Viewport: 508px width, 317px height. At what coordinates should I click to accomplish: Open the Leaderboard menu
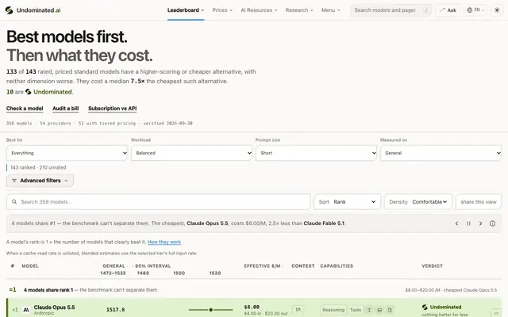(186, 10)
